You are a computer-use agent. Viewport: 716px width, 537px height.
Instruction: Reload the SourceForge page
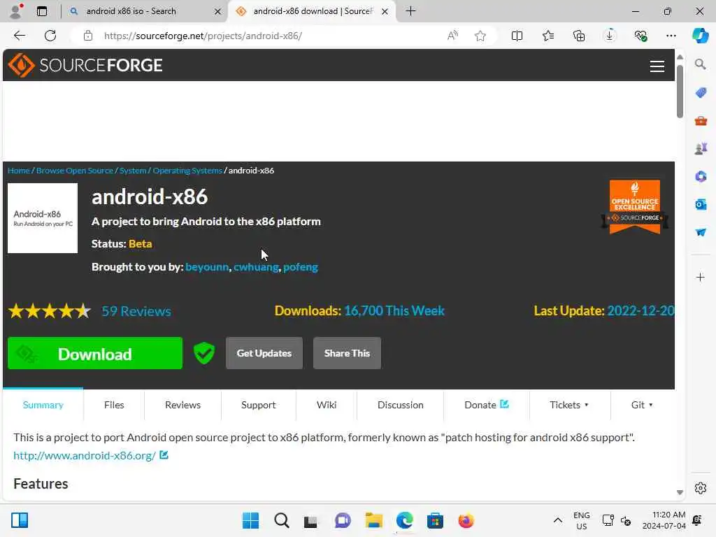pyautogui.click(x=50, y=36)
